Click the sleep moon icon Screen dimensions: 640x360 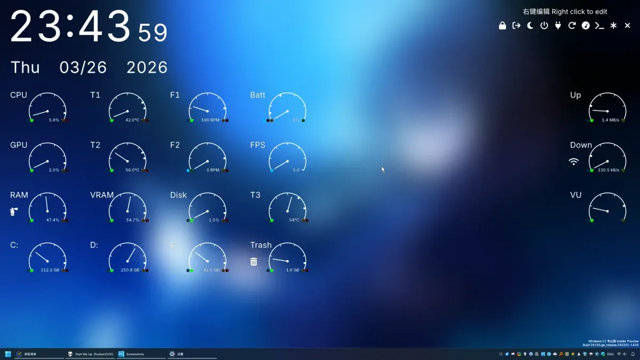[x=530, y=26]
